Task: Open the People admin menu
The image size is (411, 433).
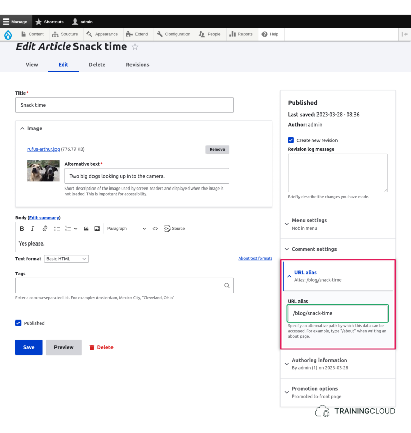Action: pyautogui.click(x=210, y=34)
